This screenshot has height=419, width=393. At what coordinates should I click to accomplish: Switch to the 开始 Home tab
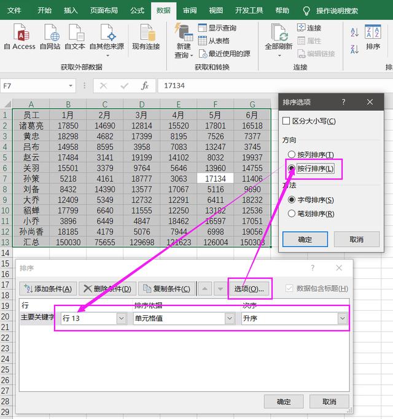44,10
